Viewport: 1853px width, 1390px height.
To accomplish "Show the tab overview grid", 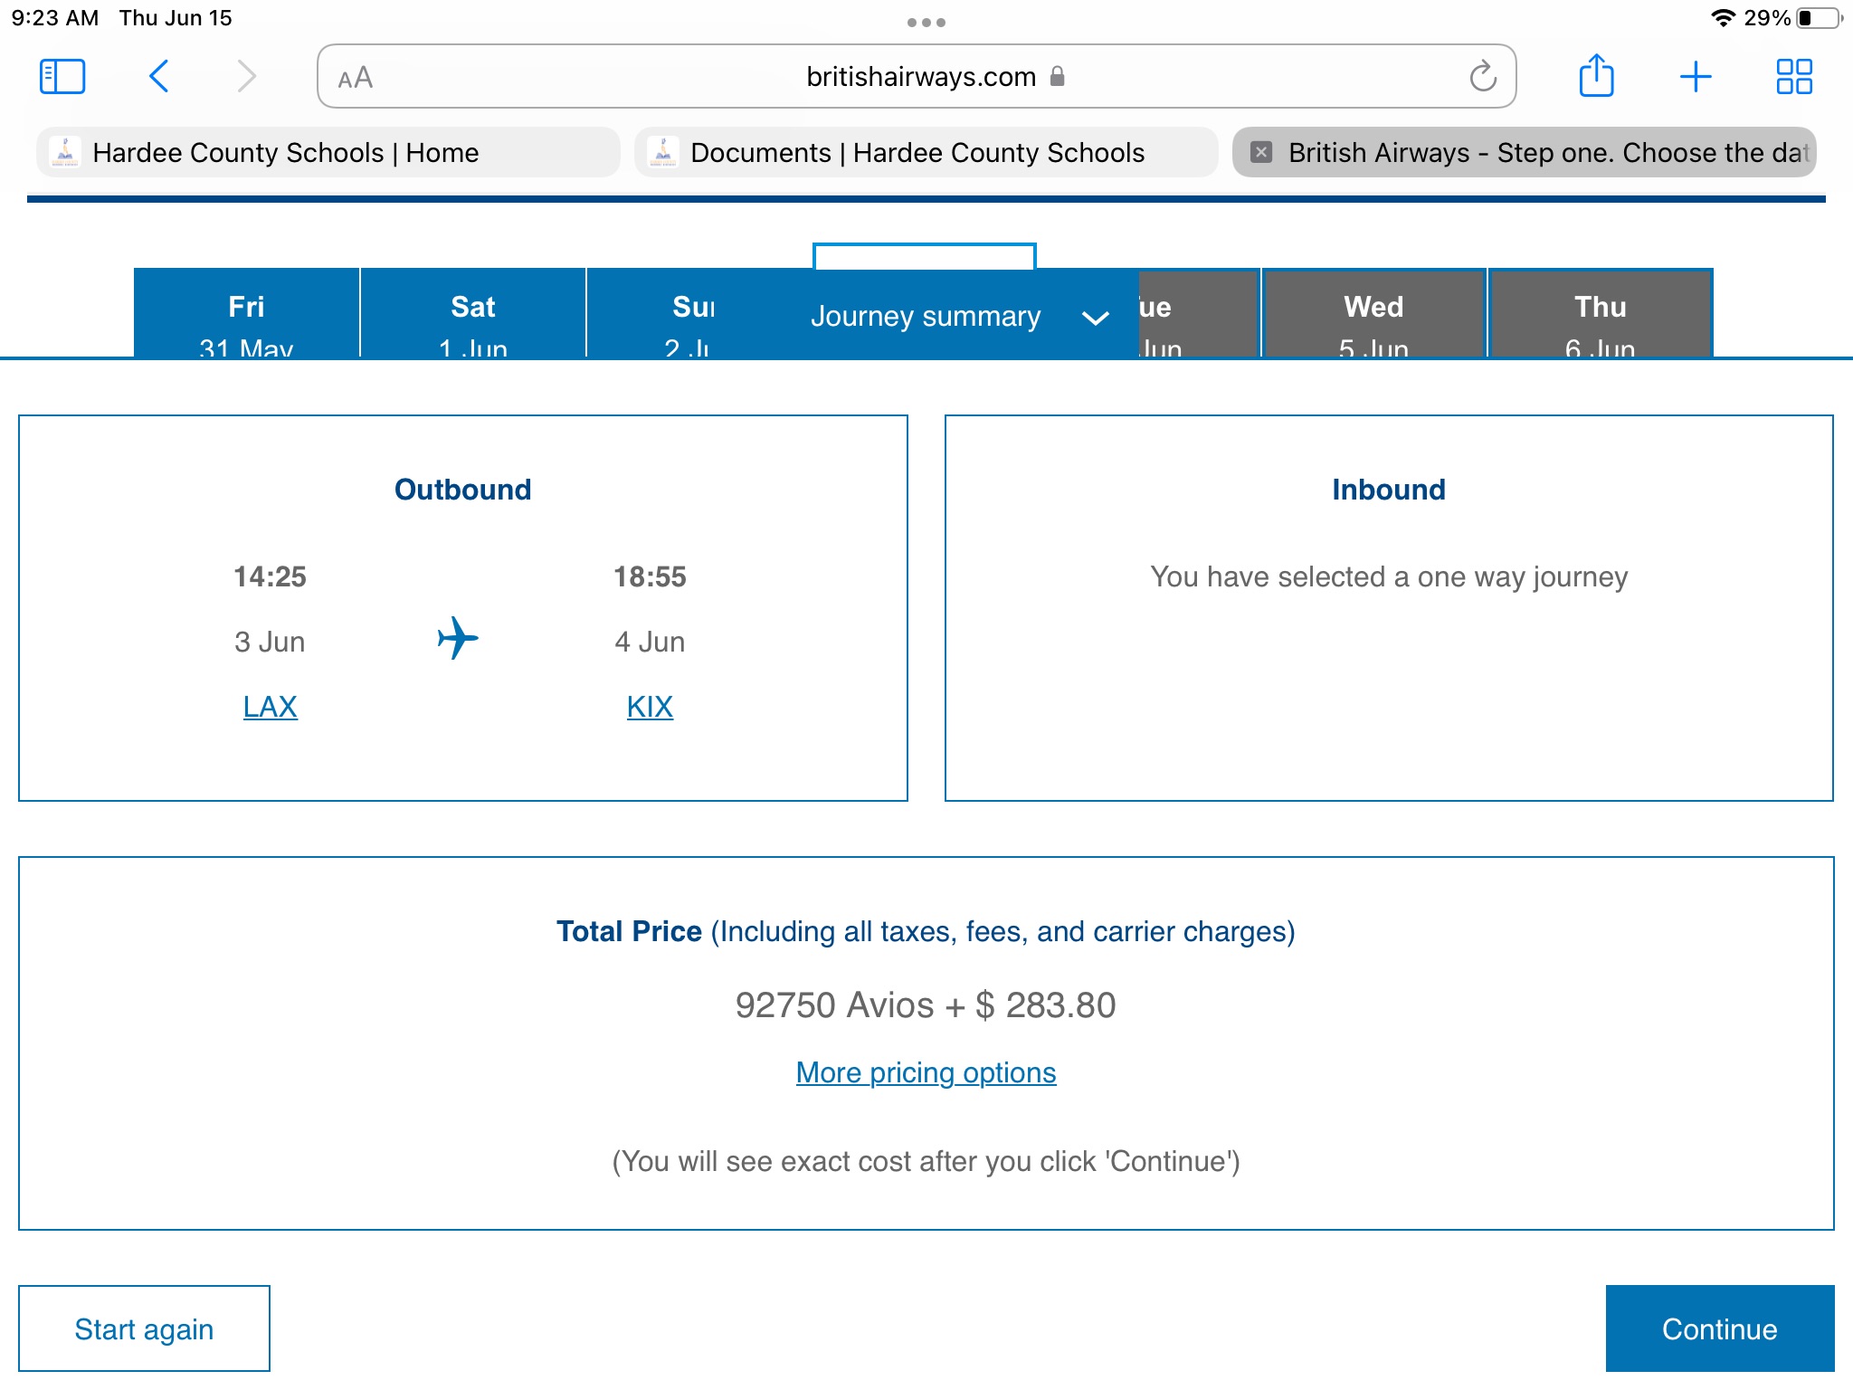I will tap(1794, 76).
